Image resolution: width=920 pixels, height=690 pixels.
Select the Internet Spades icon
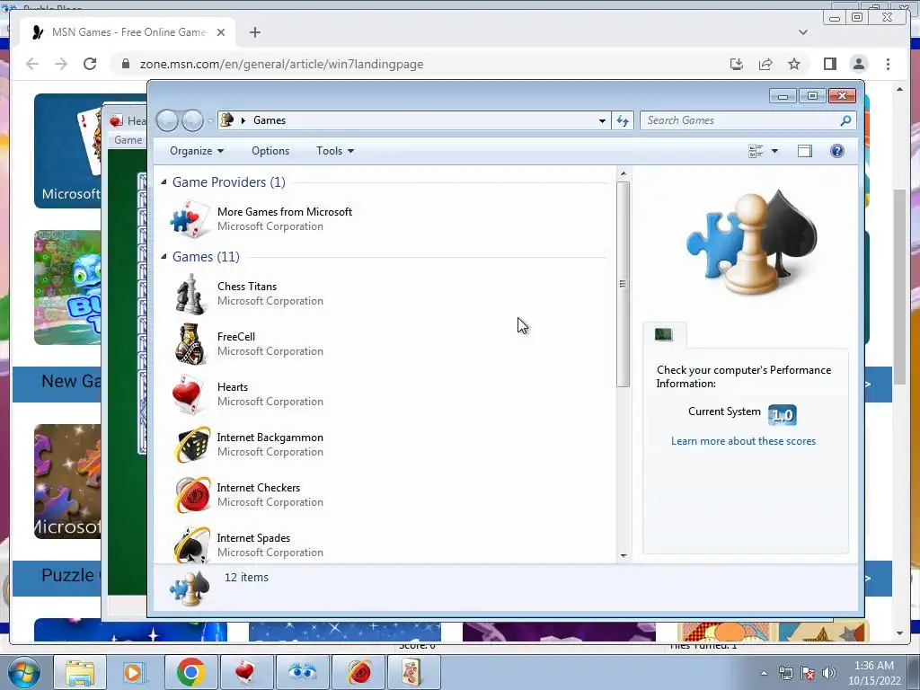192,545
